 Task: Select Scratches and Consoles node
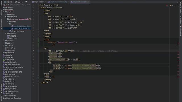(x=12, y=98)
